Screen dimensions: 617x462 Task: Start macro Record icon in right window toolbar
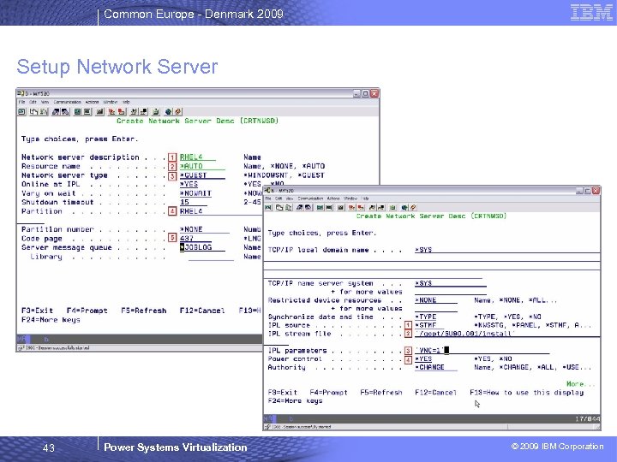click(351, 207)
